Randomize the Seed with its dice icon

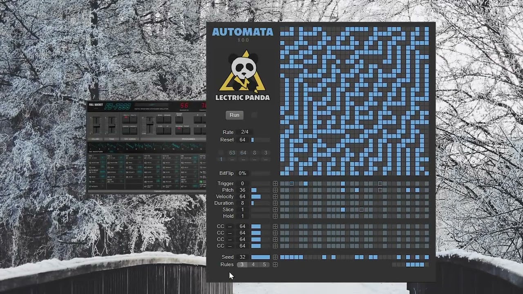point(275,257)
